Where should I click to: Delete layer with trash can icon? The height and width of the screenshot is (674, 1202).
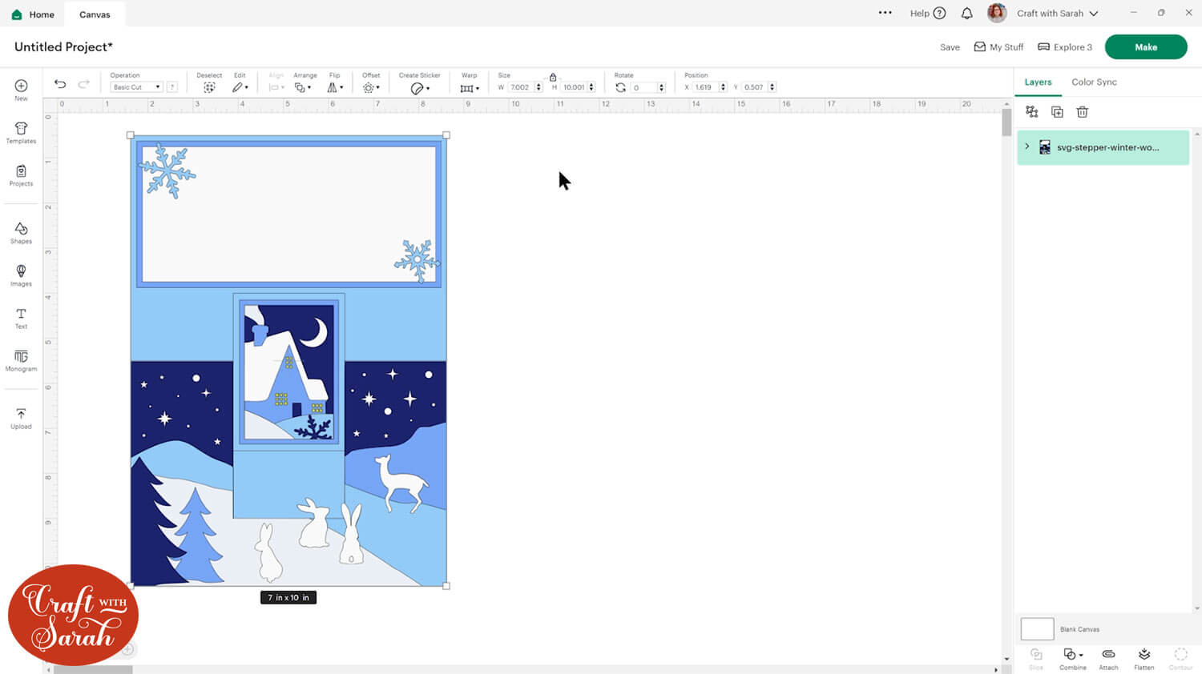coord(1082,112)
